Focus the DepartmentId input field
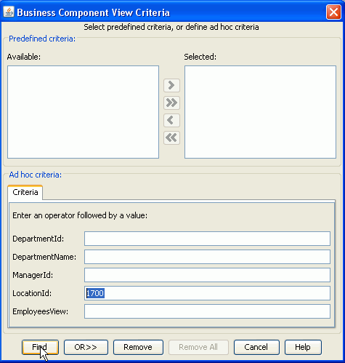This screenshot has height=363, width=345. pyautogui.click(x=207, y=239)
